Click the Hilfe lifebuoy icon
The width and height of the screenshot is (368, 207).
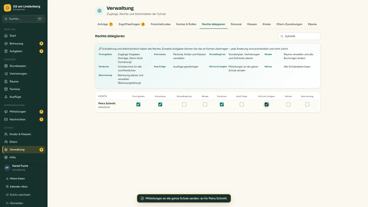[6, 157]
